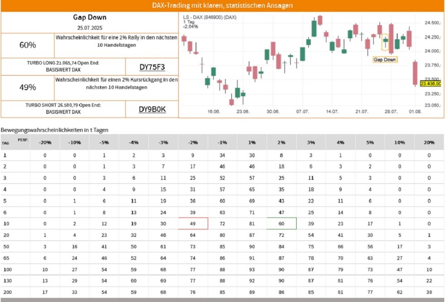Open the DY75F3 turbo long link
Image resolution: width=445 pixels, height=302 pixels.
tap(152, 67)
